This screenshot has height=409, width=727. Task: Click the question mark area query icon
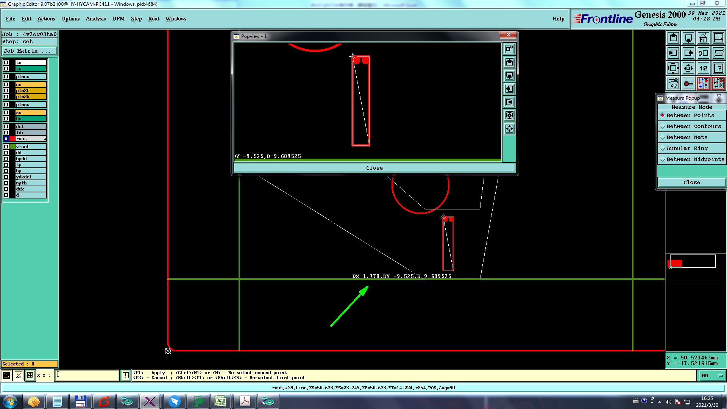click(x=718, y=68)
